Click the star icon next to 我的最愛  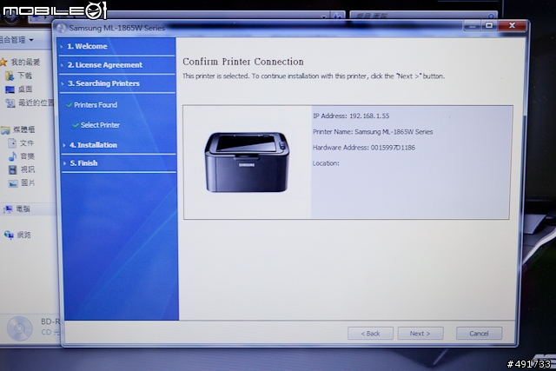(x=3, y=63)
